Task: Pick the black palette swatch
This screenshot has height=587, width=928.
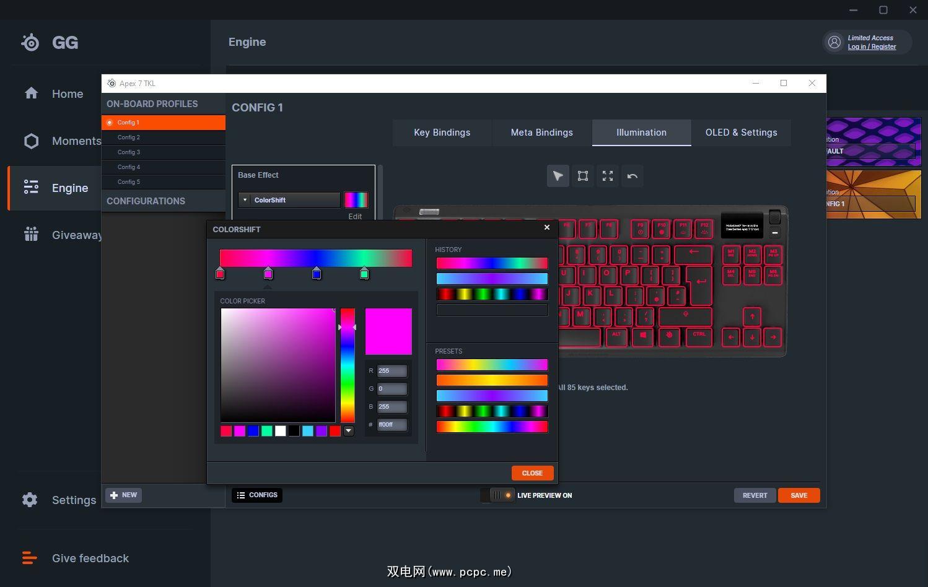Action: [x=294, y=431]
